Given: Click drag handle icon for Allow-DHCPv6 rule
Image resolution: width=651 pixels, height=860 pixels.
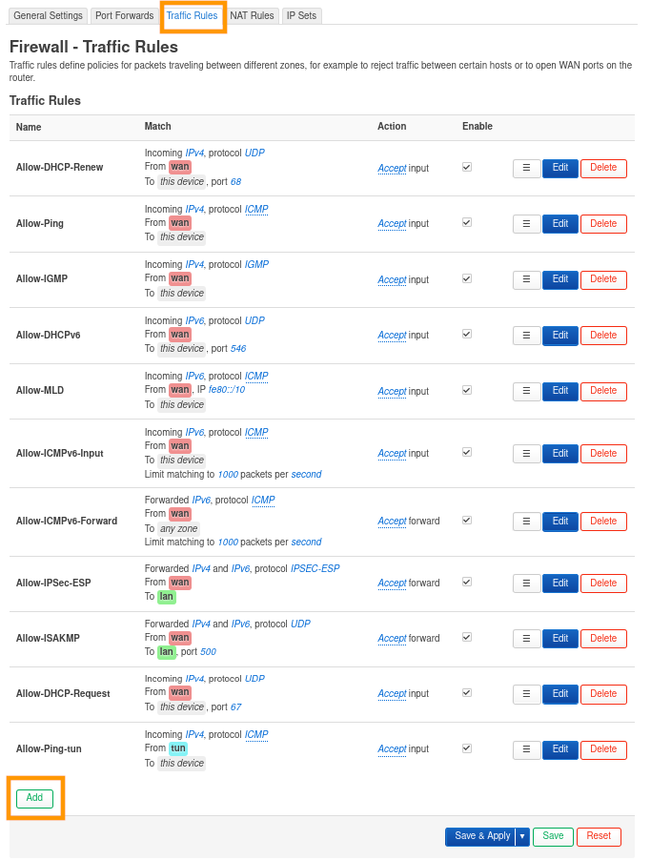Looking at the screenshot, I should coord(527,336).
